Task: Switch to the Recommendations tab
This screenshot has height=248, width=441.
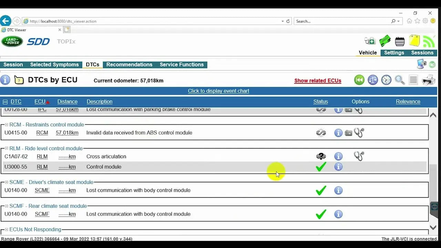Action: pyautogui.click(x=129, y=65)
